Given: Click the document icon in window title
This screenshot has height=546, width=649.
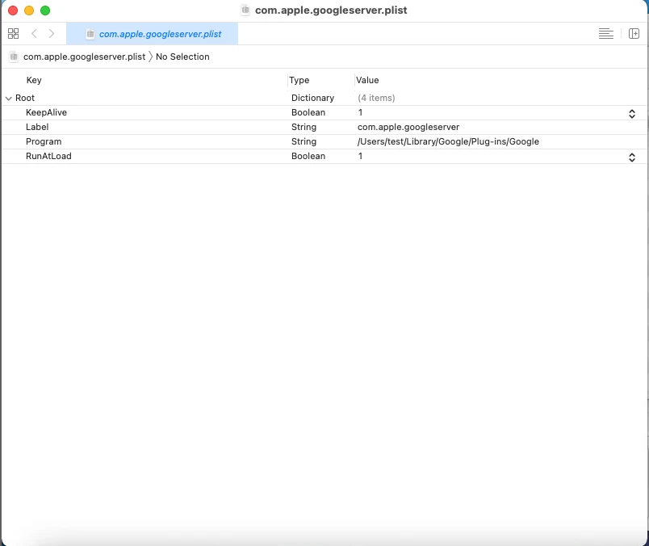Looking at the screenshot, I should click(245, 10).
